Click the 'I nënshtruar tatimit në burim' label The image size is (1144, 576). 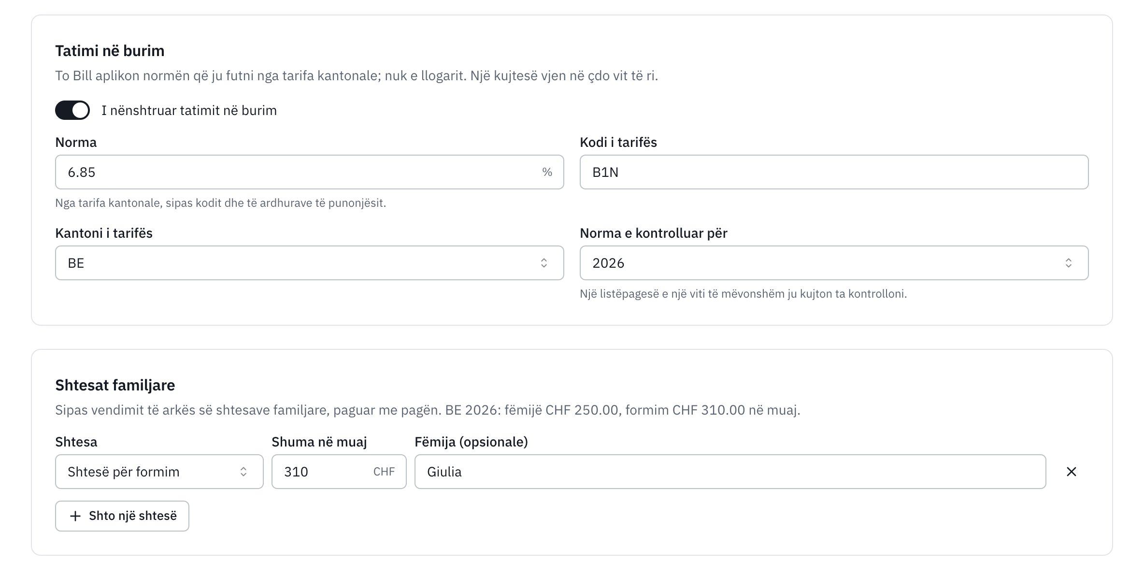tap(189, 110)
